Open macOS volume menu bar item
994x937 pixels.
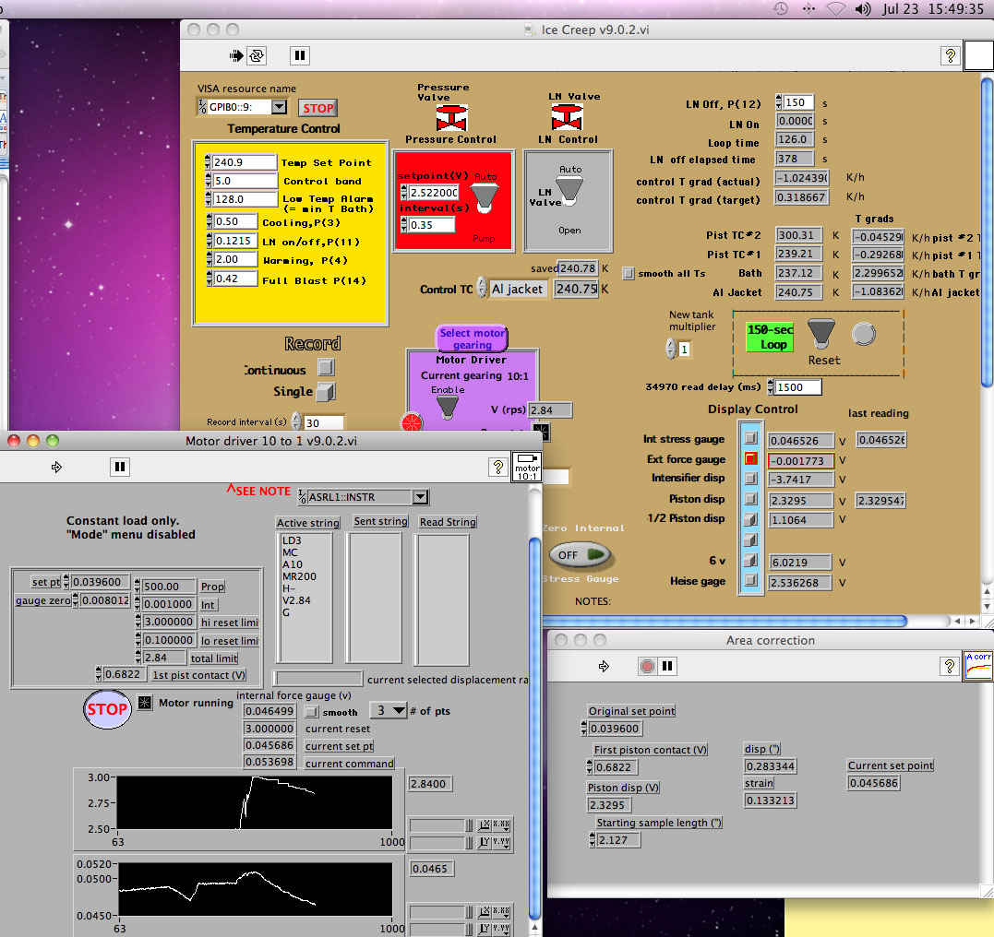click(x=864, y=8)
